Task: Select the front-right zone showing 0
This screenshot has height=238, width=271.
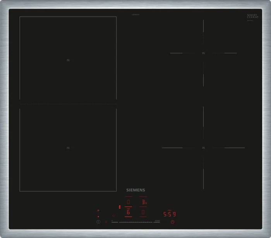Action: coord(143,212)
